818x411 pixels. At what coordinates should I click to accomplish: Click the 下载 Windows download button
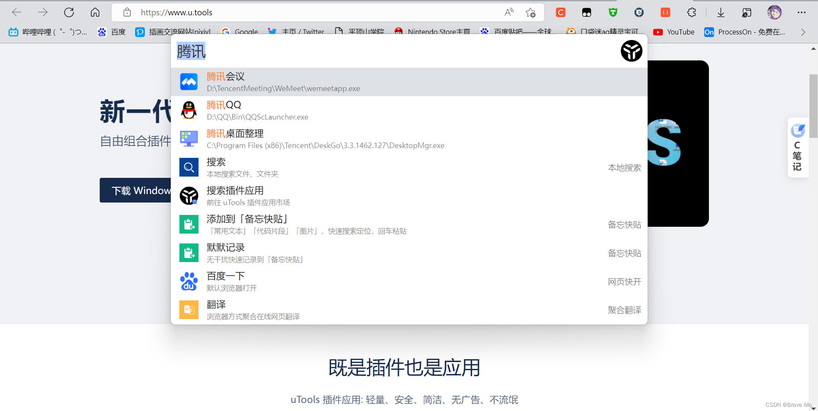click(x=135, y=190)
